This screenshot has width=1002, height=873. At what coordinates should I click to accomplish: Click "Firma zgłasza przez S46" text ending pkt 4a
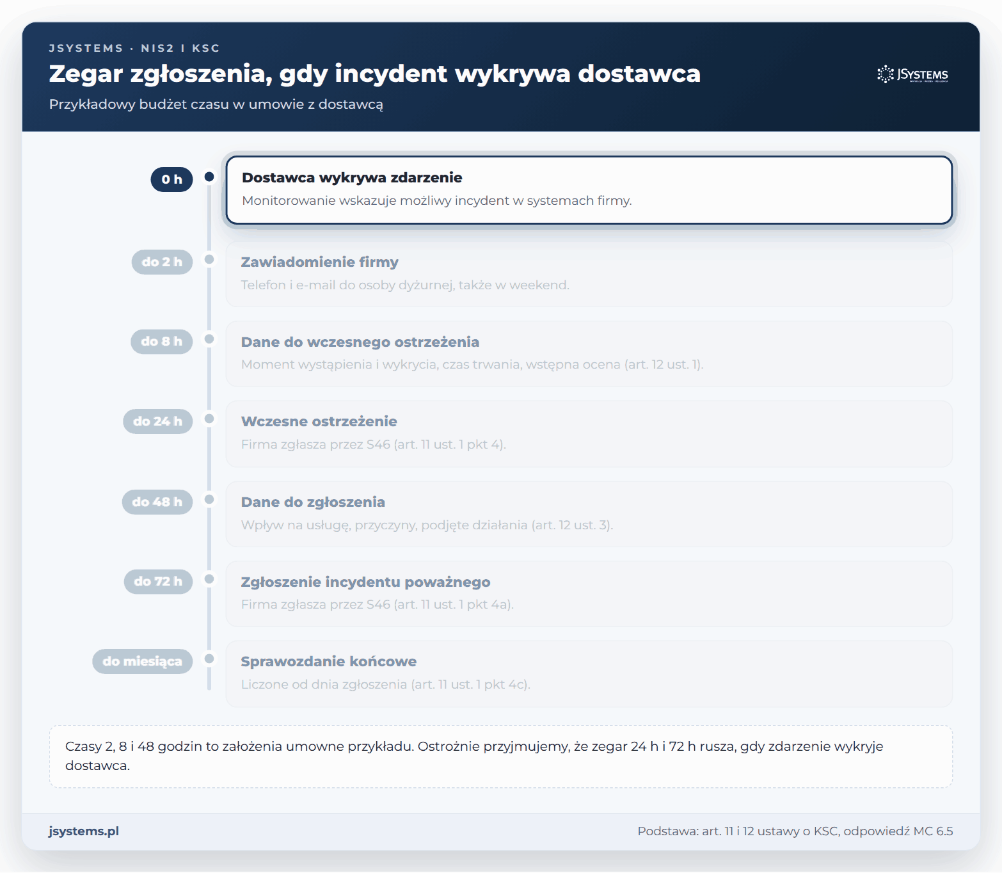pos(378,604)
